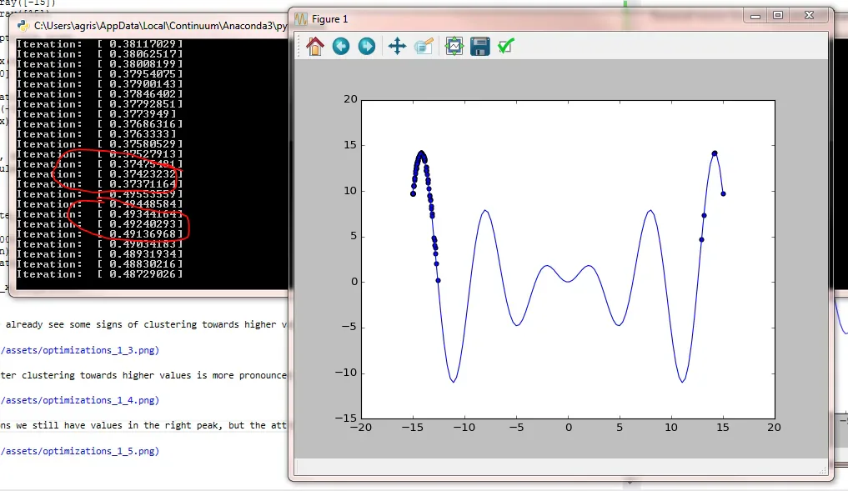Select the console line with value 0.38117029
Screen dimensions: 848x491
99,44
